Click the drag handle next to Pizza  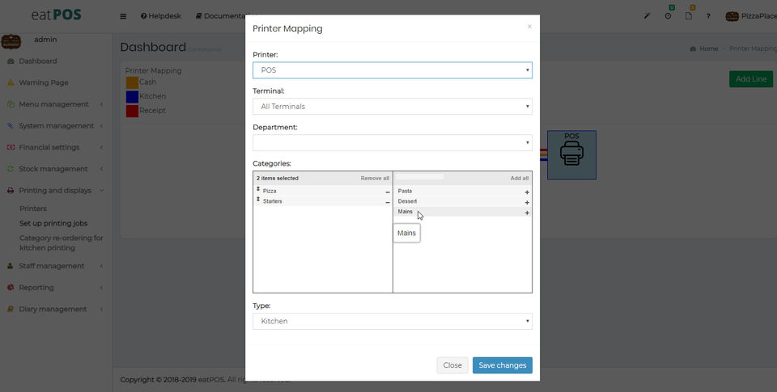(x=258, y=190)
